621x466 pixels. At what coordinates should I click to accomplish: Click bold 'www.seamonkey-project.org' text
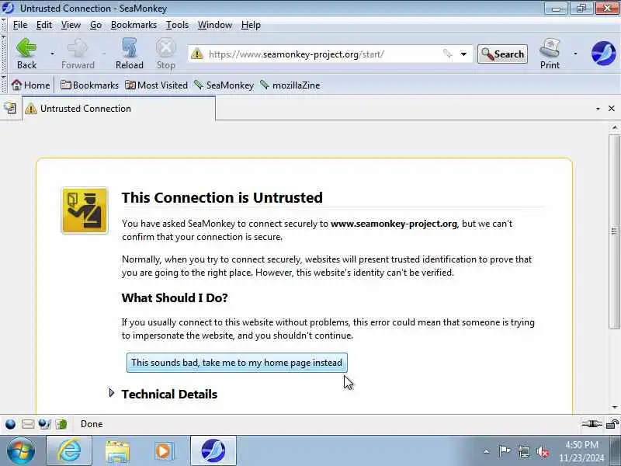coord(394,224)
